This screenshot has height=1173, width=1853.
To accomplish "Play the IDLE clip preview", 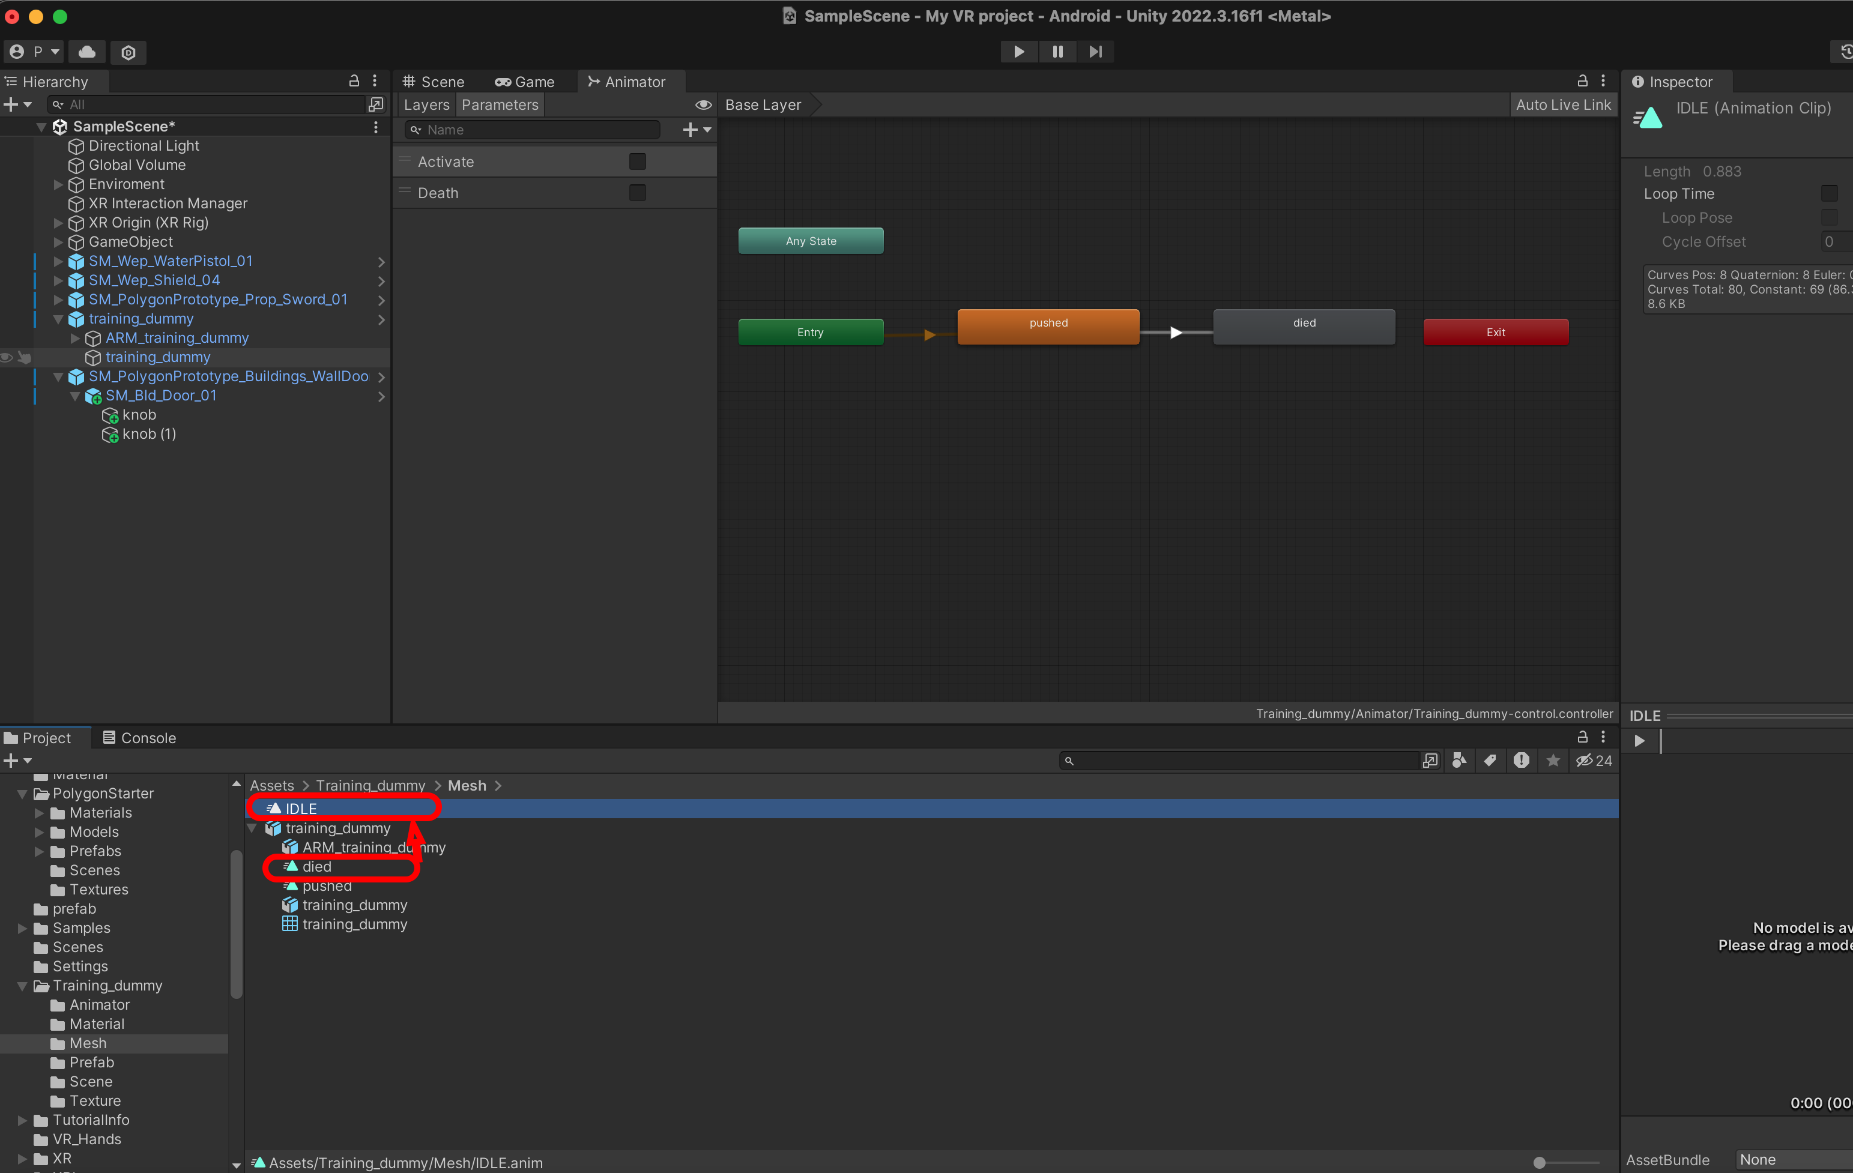I will click(1639, 741).
